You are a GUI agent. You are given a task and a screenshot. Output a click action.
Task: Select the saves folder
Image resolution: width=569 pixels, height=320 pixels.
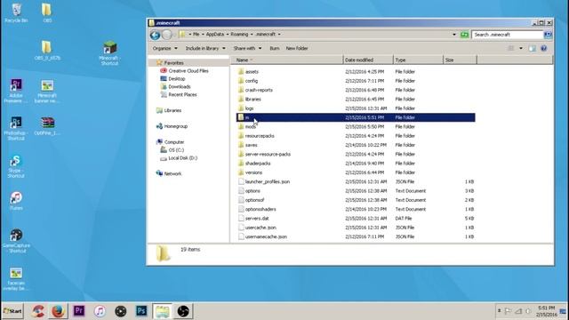click(x=251, y=145)
